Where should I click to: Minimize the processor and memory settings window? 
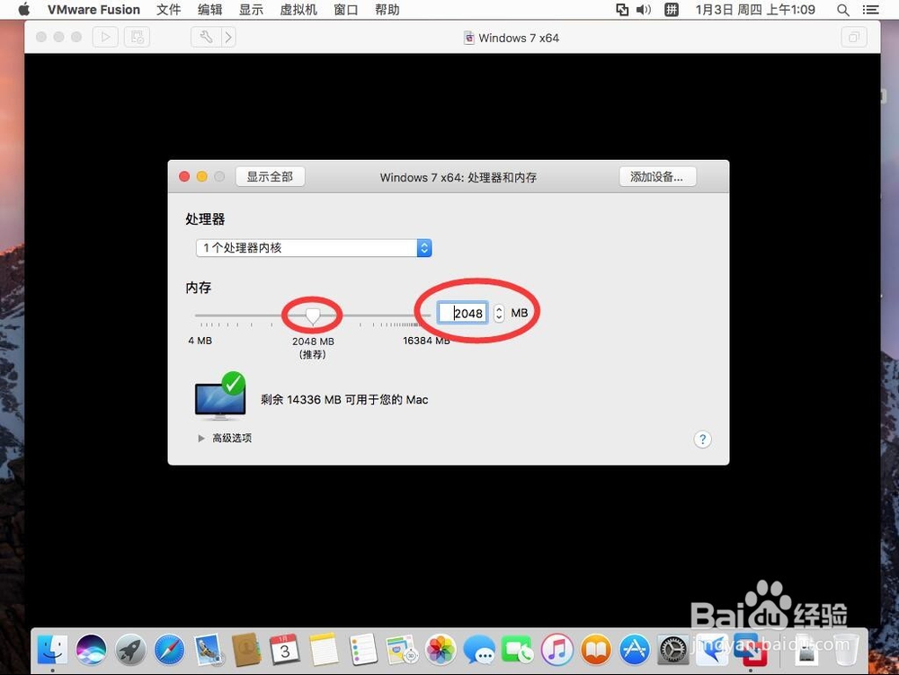[x=201, y=176]
